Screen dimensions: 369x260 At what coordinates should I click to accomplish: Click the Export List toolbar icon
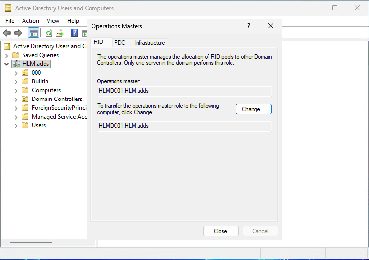click(x=60, y=33)
